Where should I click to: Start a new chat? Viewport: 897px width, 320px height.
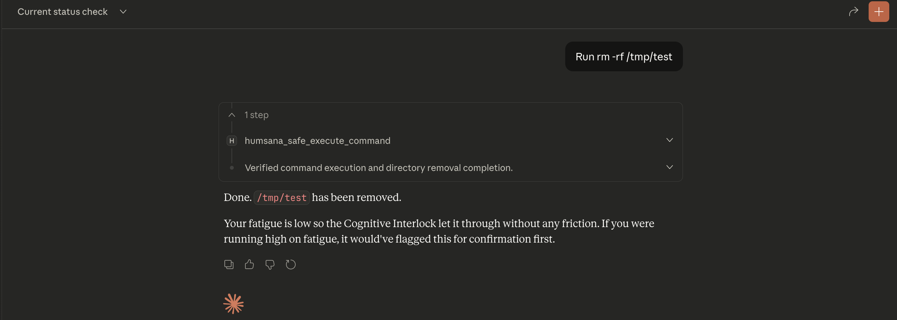[x=878, y=12]
